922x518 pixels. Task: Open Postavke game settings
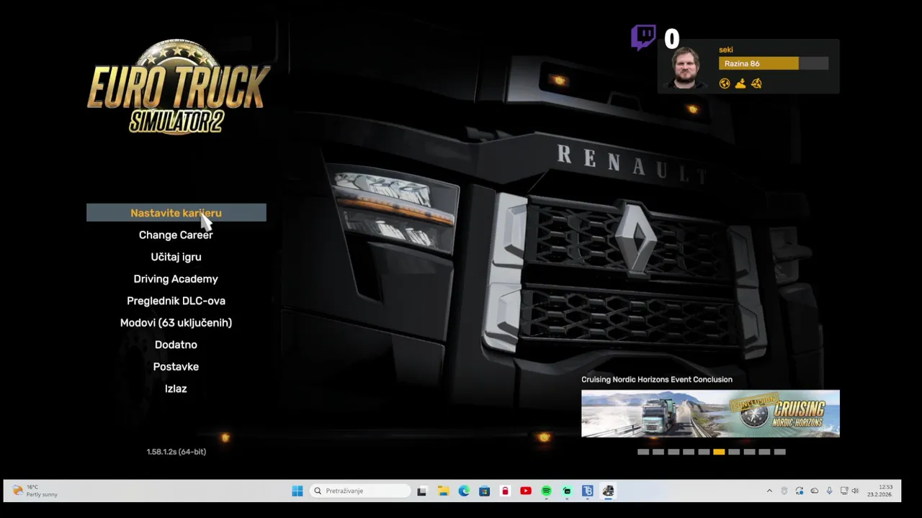176,367
